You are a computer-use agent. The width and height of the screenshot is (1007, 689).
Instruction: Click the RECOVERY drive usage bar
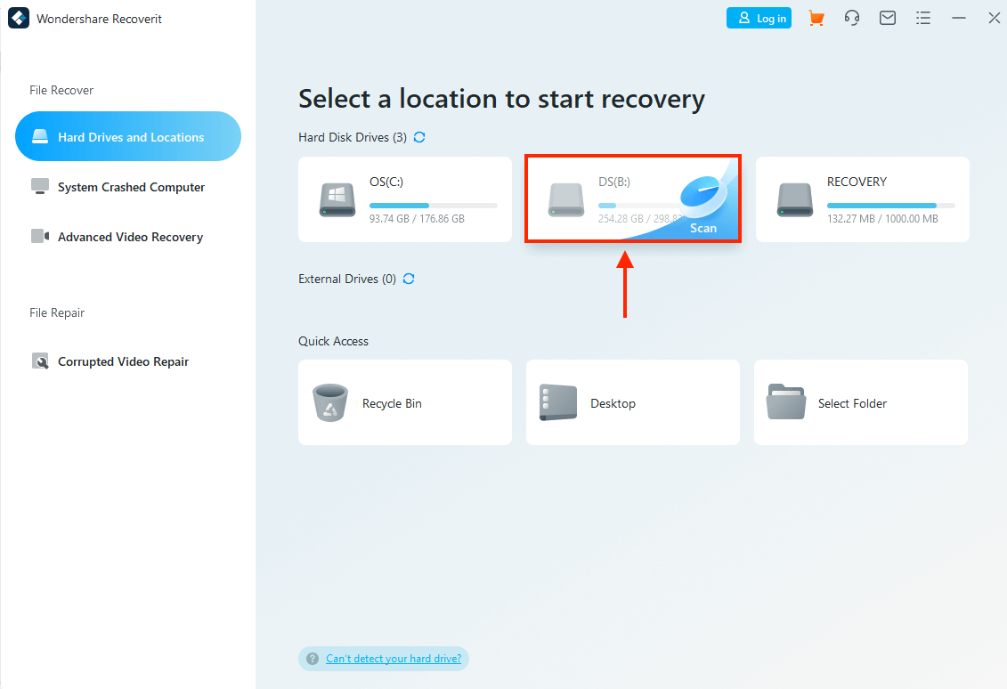click(x=890, y=206)
